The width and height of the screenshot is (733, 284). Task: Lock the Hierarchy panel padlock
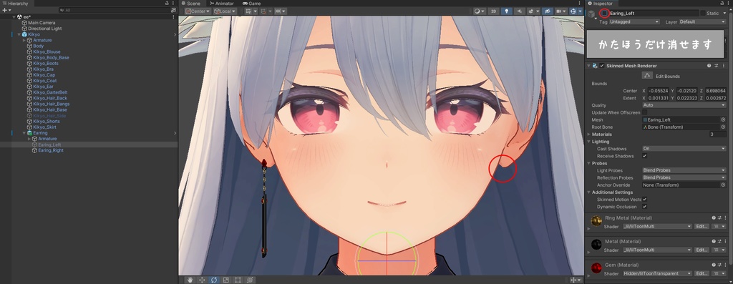(167, 4)
